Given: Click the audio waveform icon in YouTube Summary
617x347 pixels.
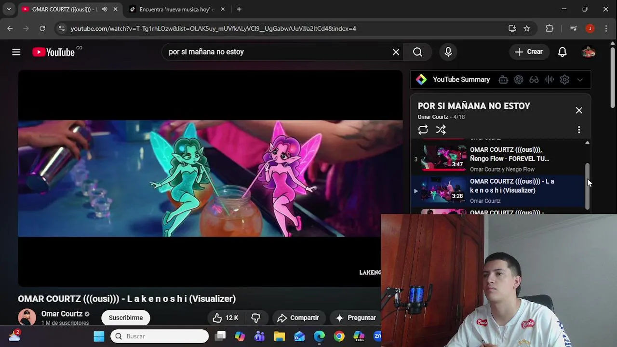Looking at the screenshot, I should [x=550, y=80].
